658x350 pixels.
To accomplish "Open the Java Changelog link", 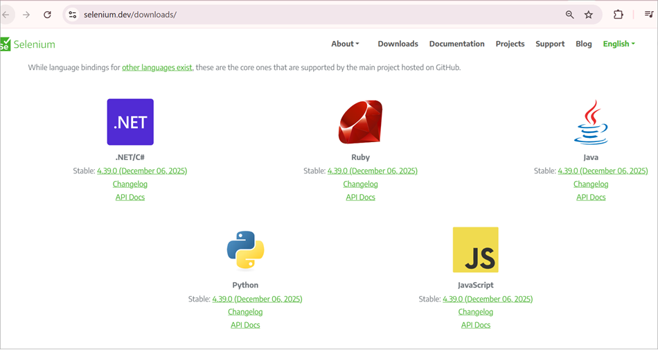I will point(591,184).
